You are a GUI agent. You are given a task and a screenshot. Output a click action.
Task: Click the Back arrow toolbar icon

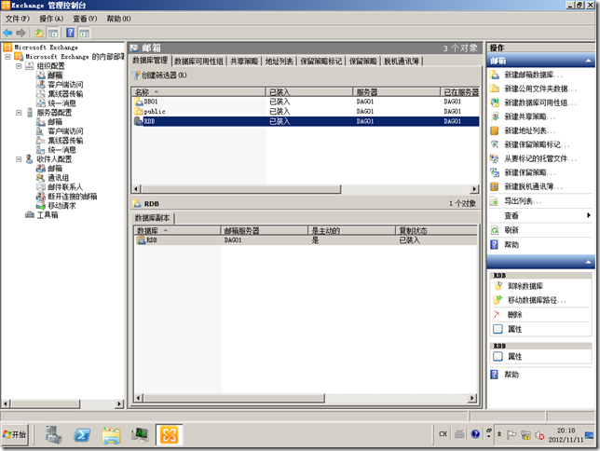pos(7,33)
